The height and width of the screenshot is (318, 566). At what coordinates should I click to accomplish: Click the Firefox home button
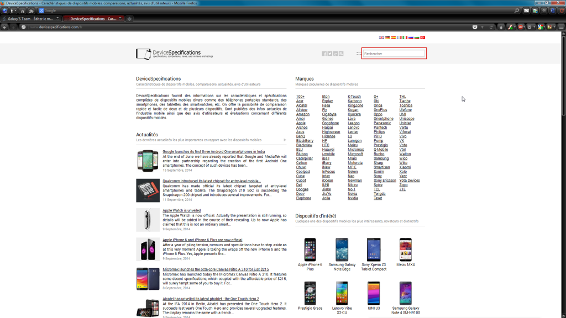pyautogui.click(x=22, y=11)
